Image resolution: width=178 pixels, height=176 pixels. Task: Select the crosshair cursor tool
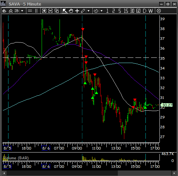pos(77,11)
